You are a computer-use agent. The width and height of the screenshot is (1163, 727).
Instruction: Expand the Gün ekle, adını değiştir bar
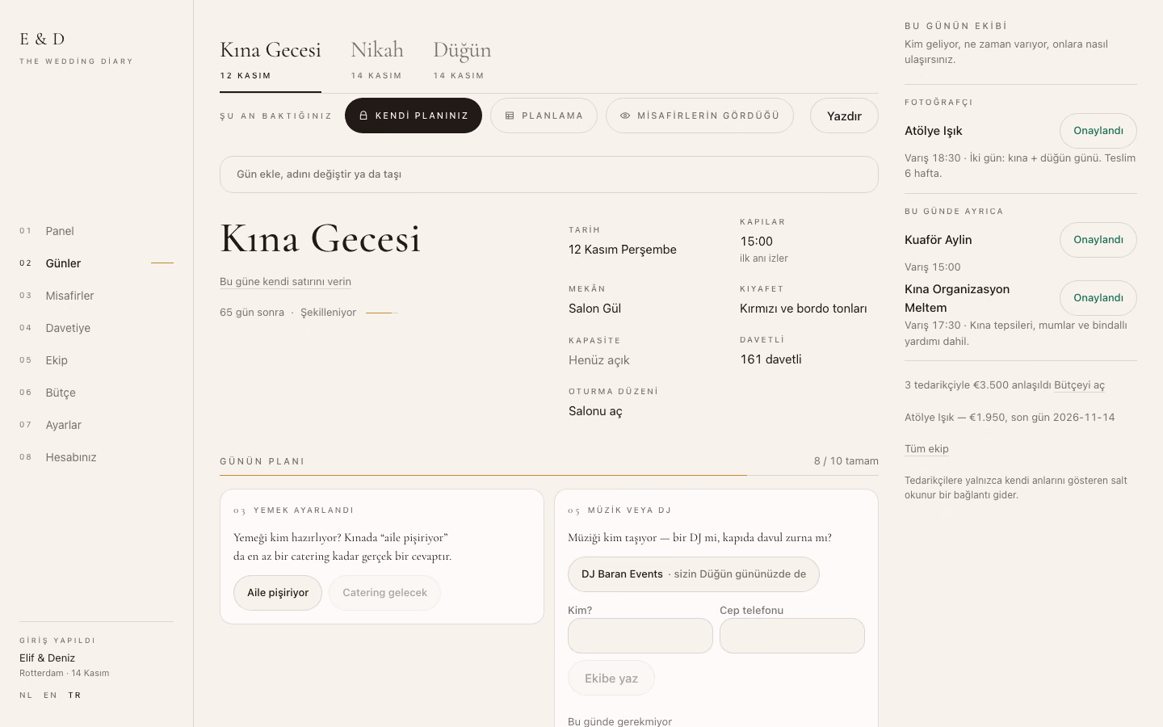pyautogui.click(x=549, y=174)
